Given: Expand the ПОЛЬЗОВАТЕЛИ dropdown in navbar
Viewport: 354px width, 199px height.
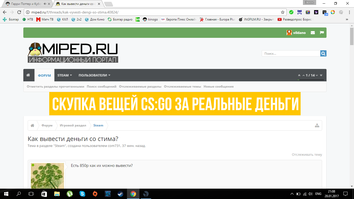Looking at the screenshot, I should click(x=94, y=75).
